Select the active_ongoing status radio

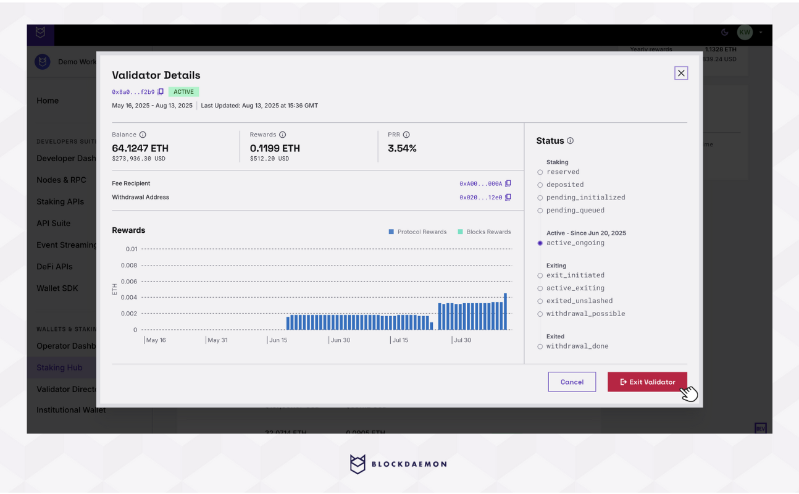click(x=540, y=243)
